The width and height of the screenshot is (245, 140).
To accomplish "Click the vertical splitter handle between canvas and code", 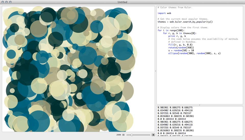I will [156, 71].
